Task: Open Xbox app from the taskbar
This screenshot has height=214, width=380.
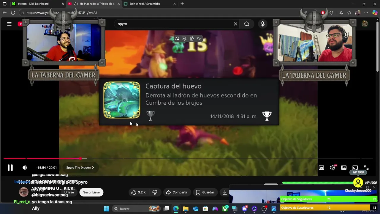Action: (225, 209)
